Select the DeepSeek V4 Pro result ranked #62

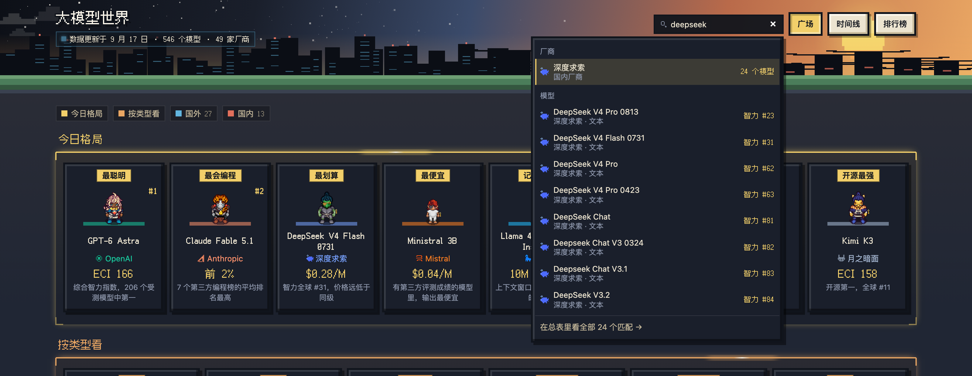click(657, 168)
